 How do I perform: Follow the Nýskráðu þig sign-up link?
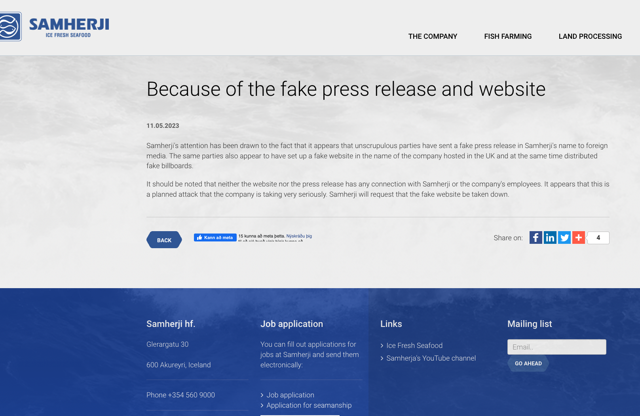tap(299, 236)
